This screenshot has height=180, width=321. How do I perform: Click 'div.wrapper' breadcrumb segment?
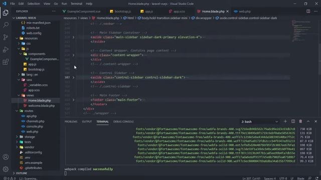(203, 18)
